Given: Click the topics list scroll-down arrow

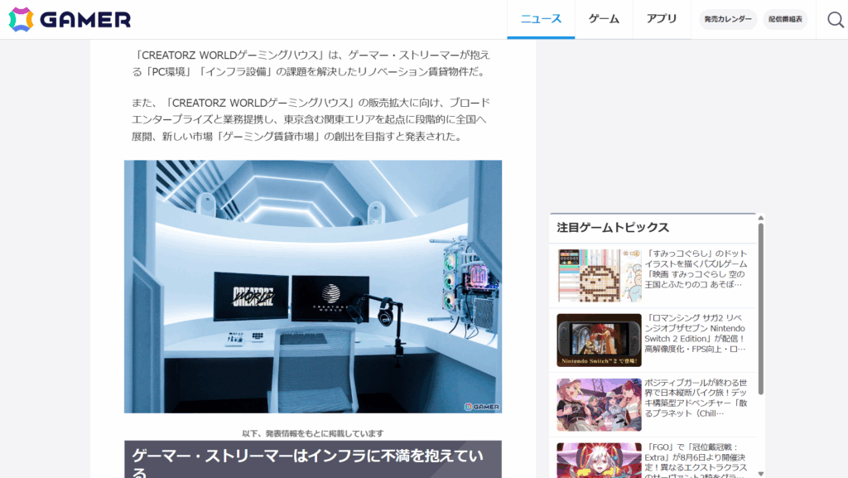Looking at the screenshot, I should click(761, 474).
